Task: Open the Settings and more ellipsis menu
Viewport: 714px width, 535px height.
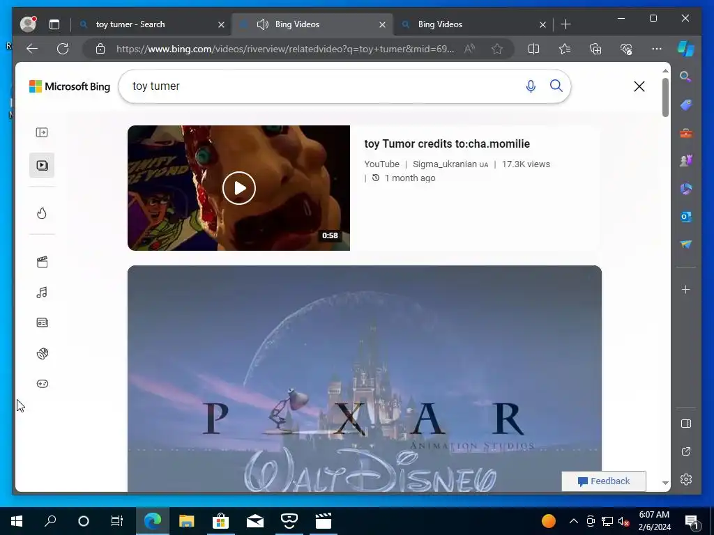Action: pos(657,49)
